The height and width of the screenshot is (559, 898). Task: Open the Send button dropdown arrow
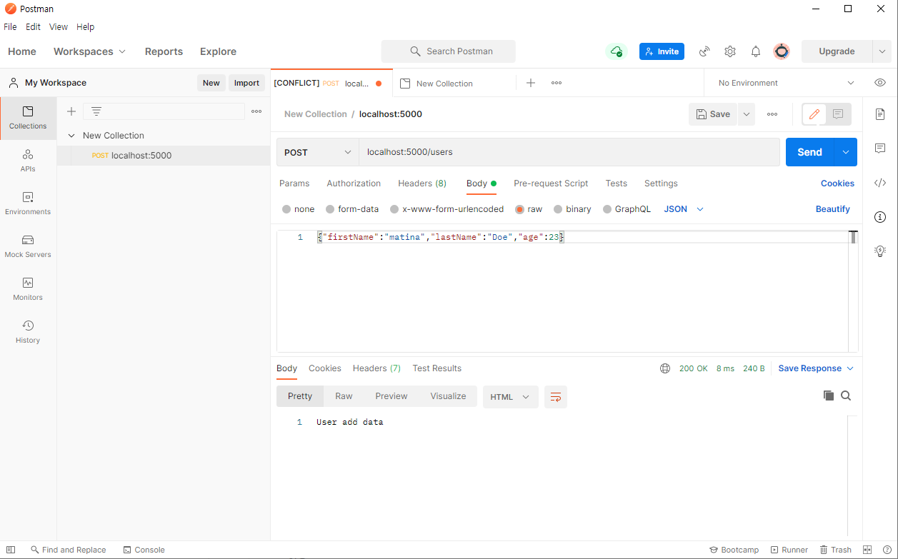point(846,152)
